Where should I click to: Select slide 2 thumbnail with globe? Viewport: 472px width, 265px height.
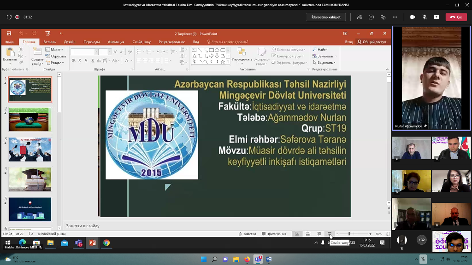pos(30,119)
